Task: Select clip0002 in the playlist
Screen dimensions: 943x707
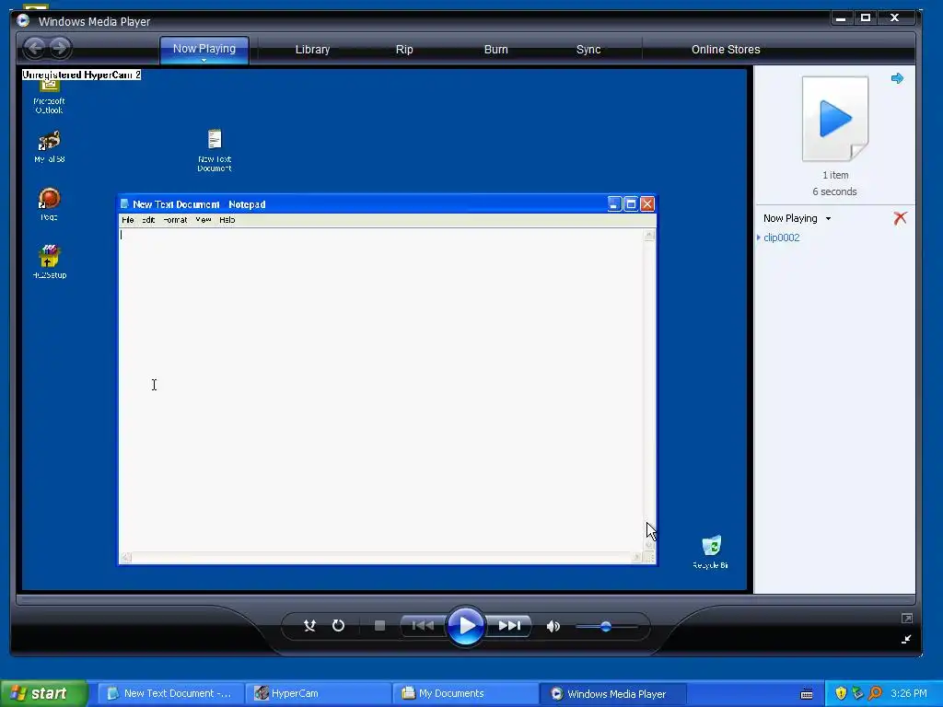Action: [781, 238]
